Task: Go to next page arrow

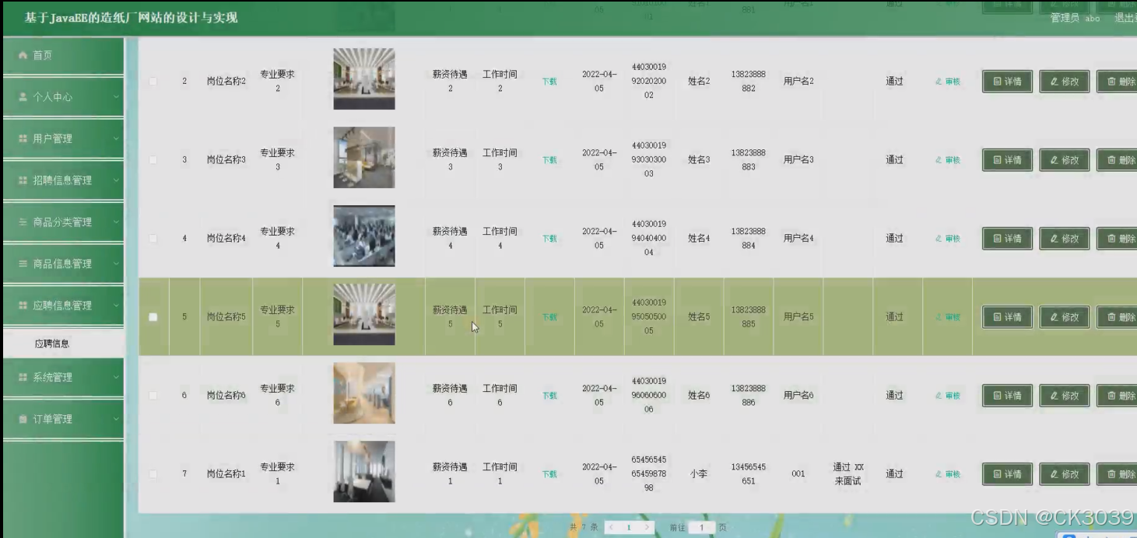Action: coord(647,527)
